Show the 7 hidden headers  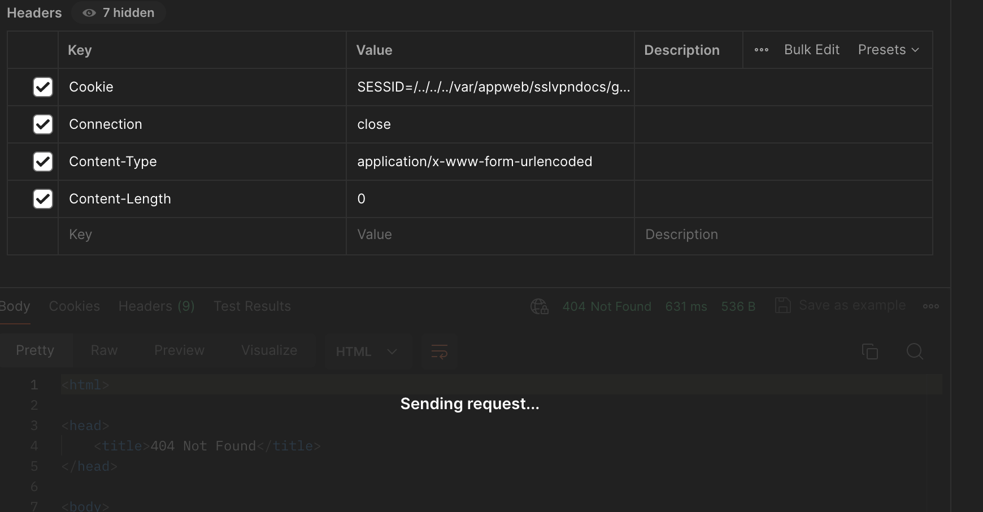pos(118,12)
